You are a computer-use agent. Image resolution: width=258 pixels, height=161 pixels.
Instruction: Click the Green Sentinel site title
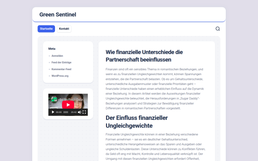point(58,15)
